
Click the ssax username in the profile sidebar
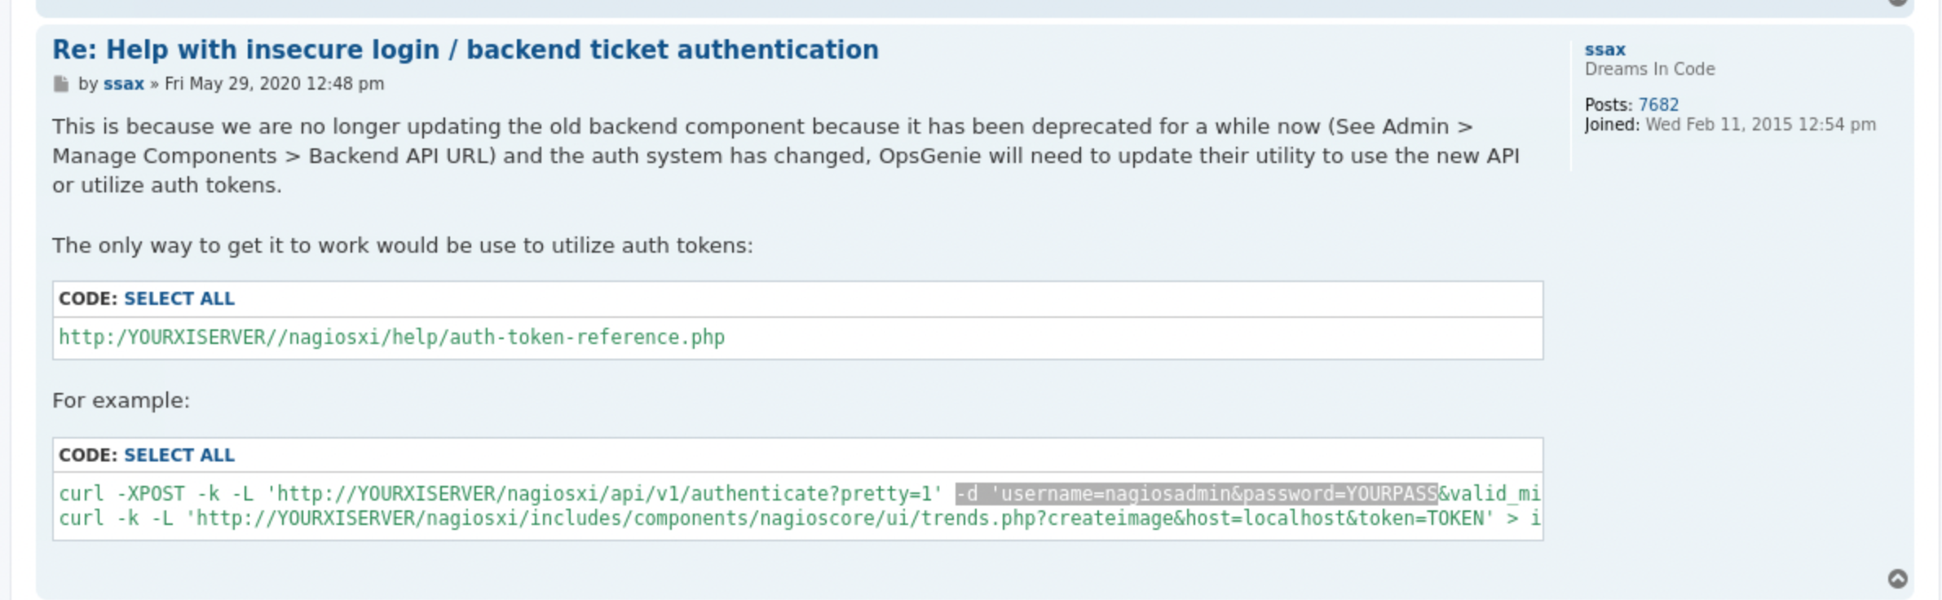pos(1604,50)
